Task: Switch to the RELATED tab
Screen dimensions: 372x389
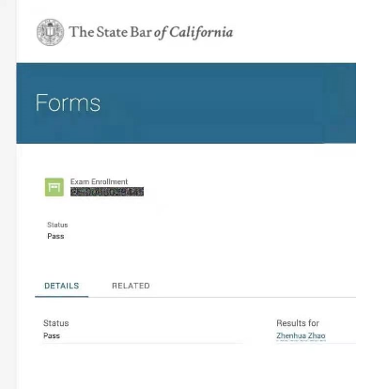Action: (131, 286)
